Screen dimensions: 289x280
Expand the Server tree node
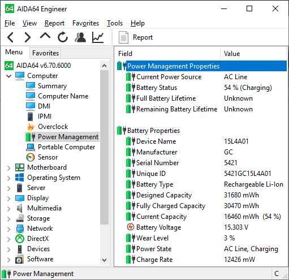coord(8,188)
